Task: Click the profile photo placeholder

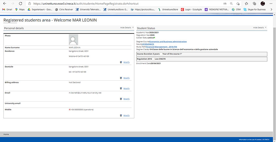Action: click(73, 40)
